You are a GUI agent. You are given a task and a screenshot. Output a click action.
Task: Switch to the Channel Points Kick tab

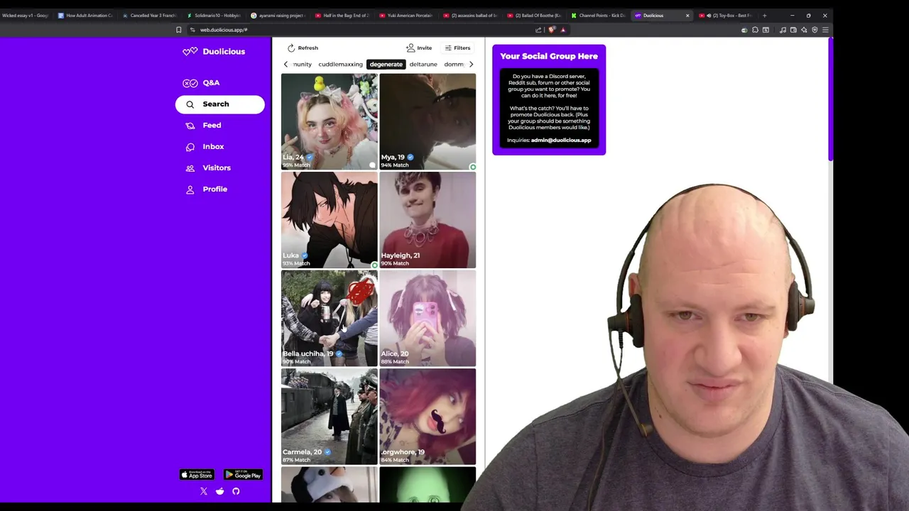tap(599, 15)
